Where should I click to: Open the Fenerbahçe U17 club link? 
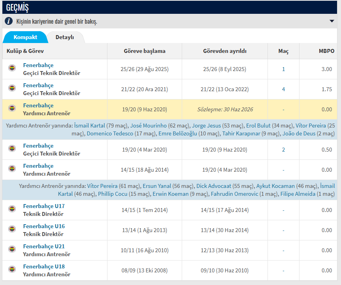pyautogui.click(x=44, y=206)
